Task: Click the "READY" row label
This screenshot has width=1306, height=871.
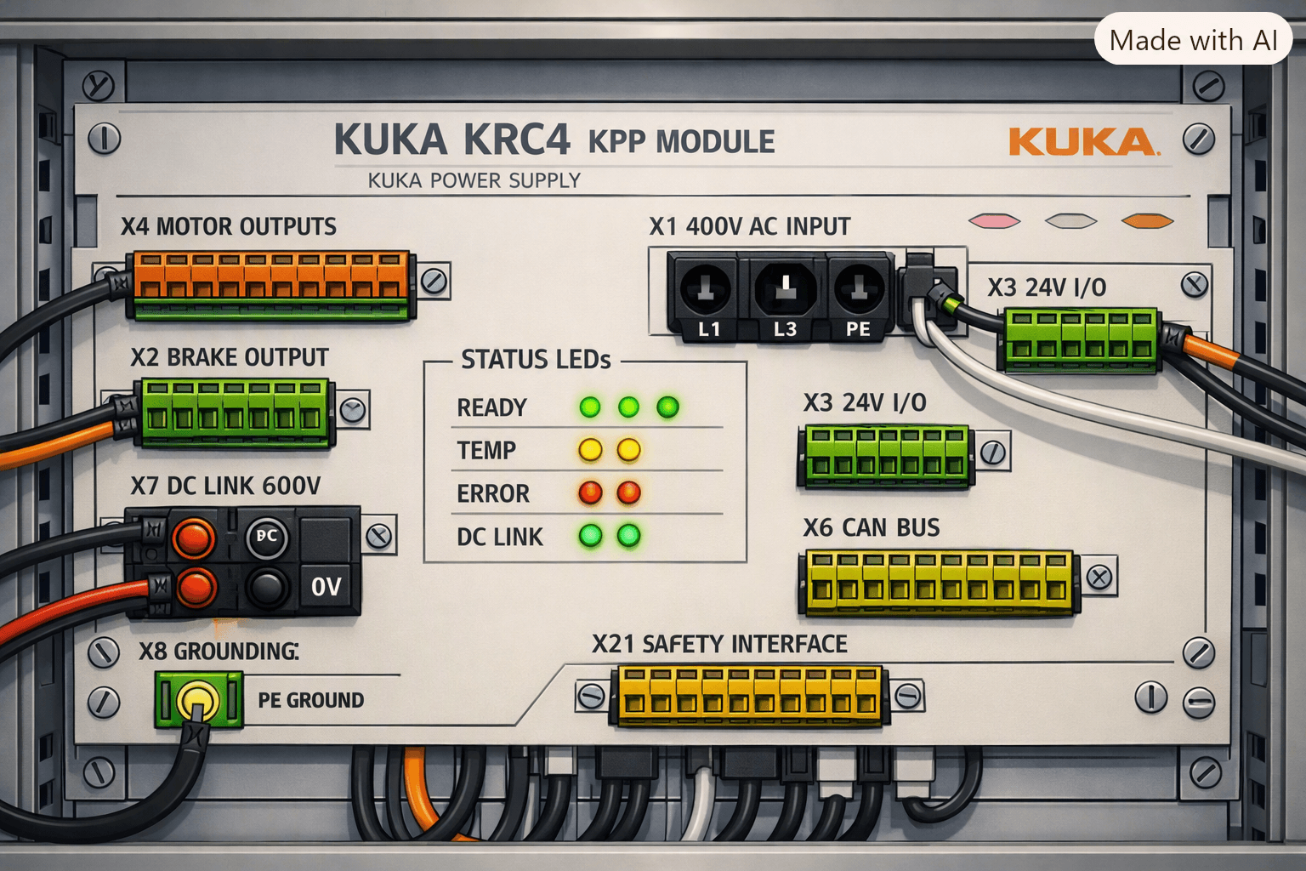Action: point(492,407)
